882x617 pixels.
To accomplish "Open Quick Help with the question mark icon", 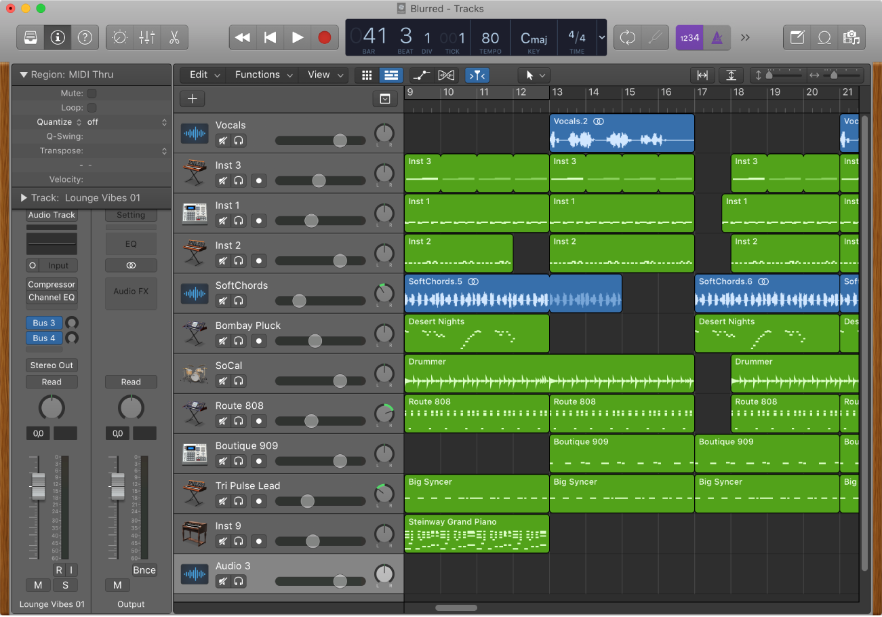I will pos(84,37).
